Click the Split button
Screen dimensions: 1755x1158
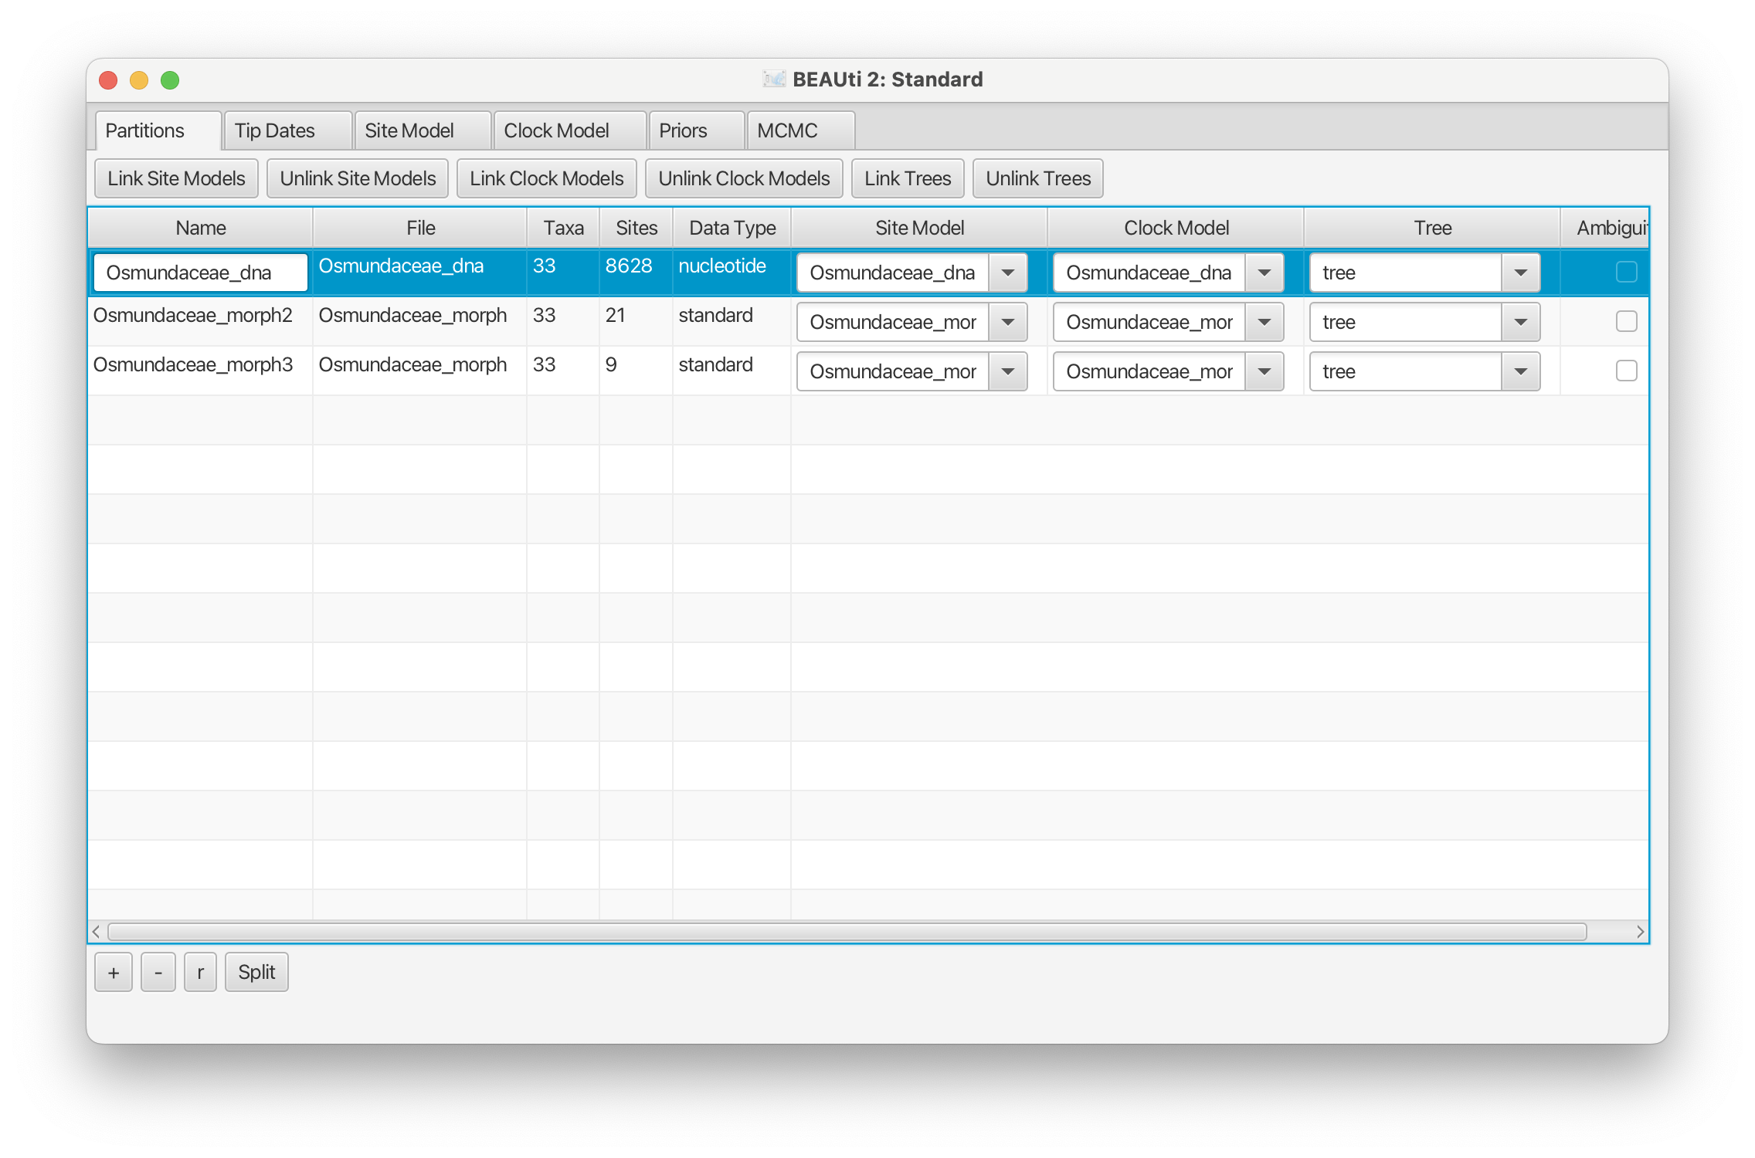coord(256,972)
